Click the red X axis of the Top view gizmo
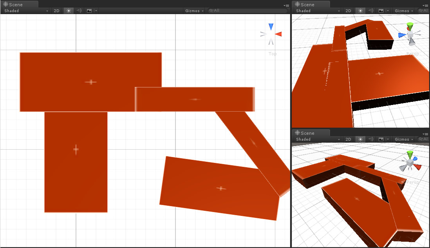The width and height of the screenshot is (430, 248). (x=278, y=34)
